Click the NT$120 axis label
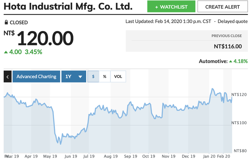 coord(239,95)
